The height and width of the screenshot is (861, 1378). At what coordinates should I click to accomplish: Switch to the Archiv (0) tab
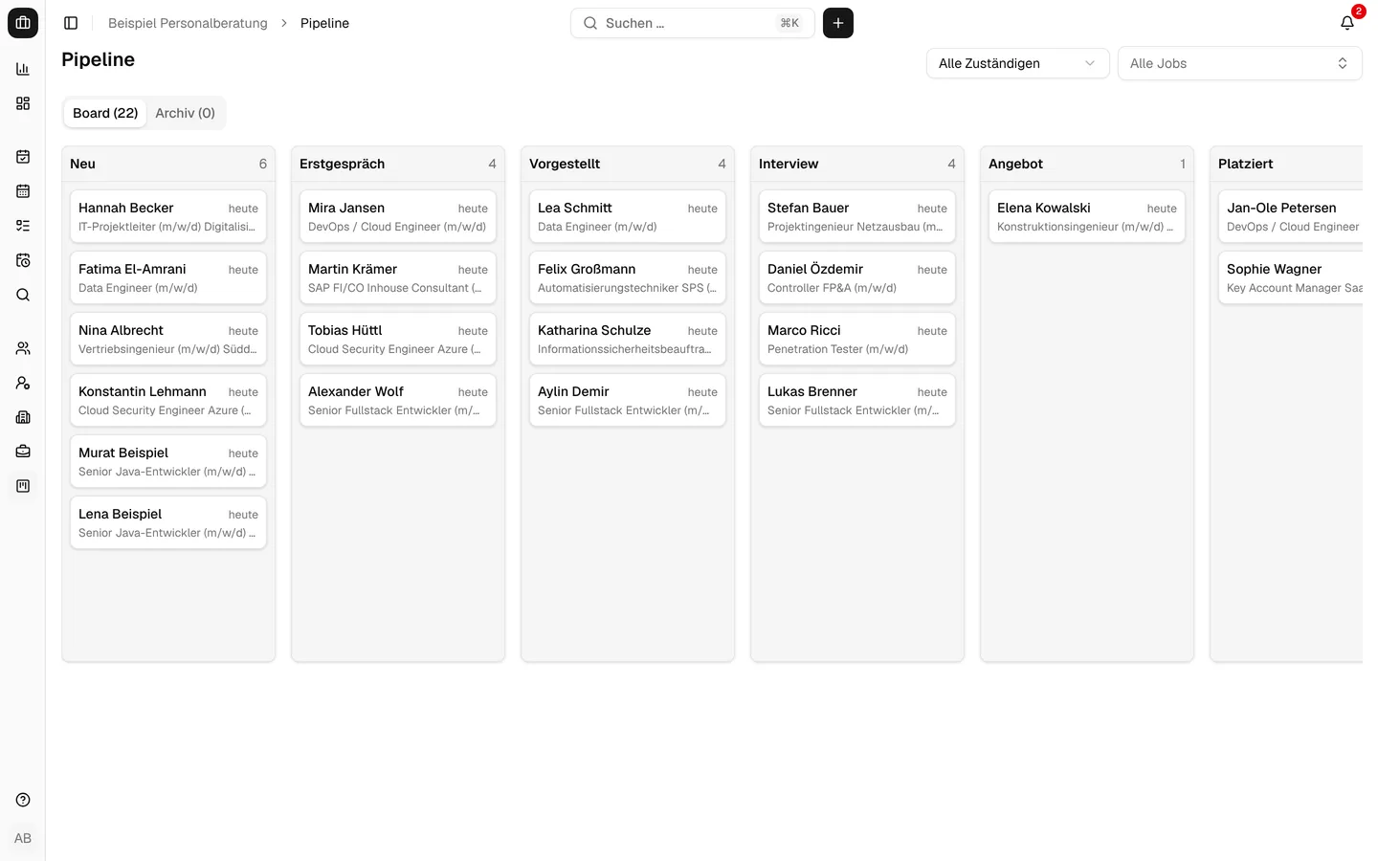(186, 113)
